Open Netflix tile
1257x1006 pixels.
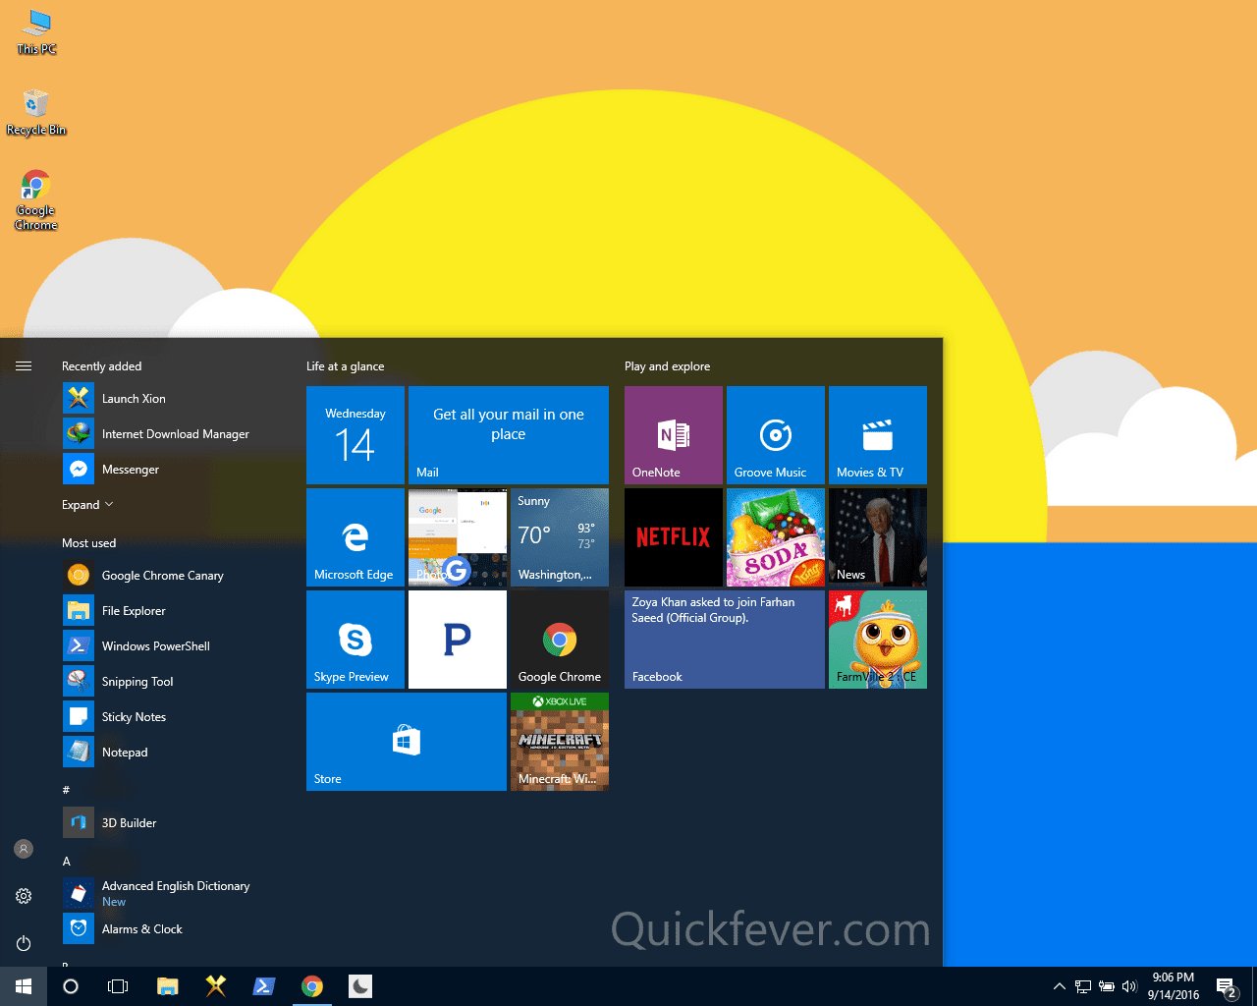(674, 537)
